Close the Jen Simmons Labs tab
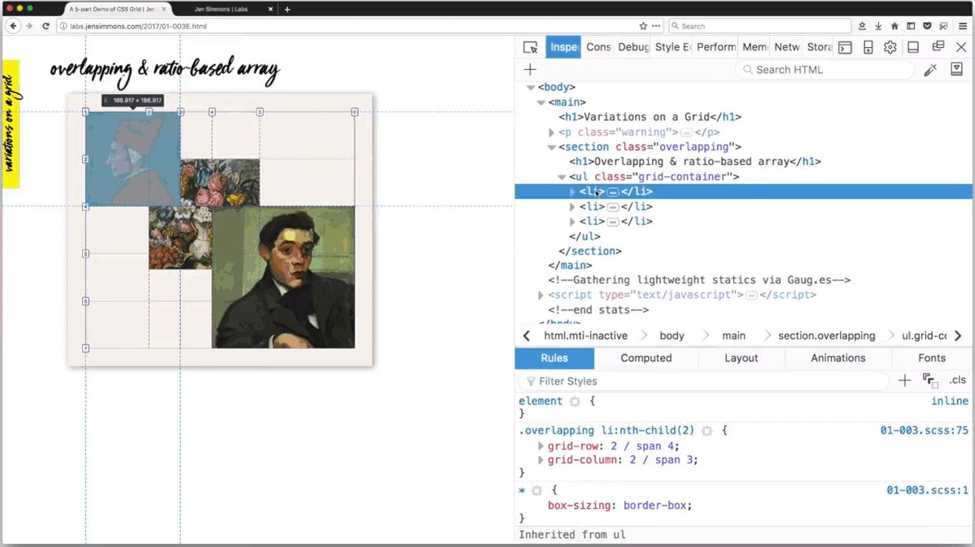Viewport: 975px width, 547px height. (x=270, y=9)
